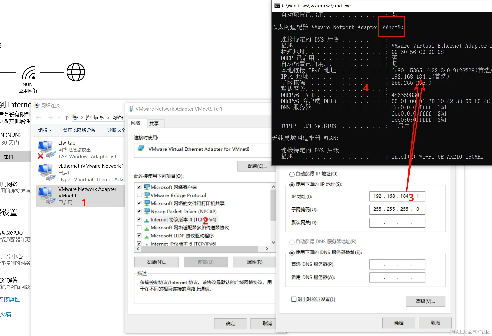
Task: Switch to the 共享 tab
Action: pyautogui.click(x=154, y=124)
